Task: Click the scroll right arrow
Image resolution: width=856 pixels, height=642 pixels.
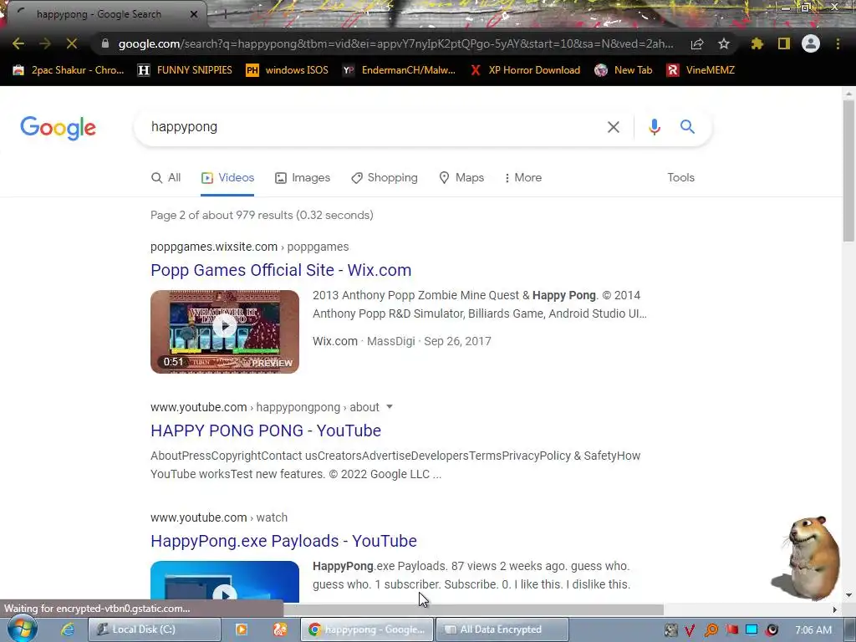Action: (x=835, y=609)
